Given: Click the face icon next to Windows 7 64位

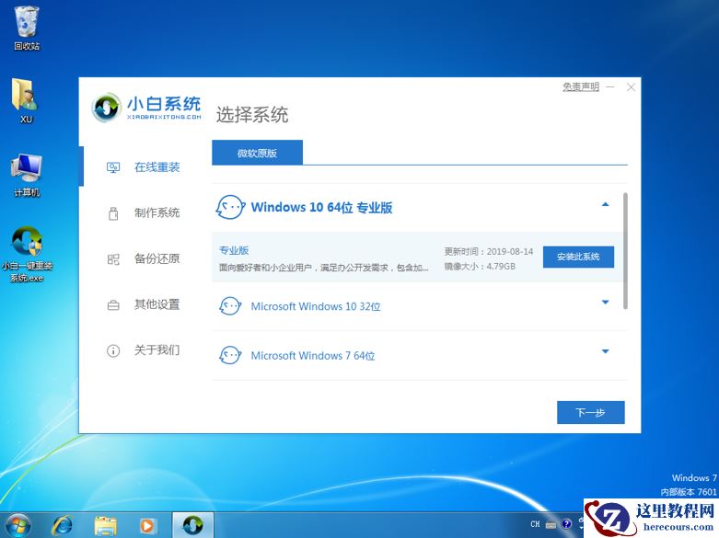Looking at the screenshot, I should (230, 355).
